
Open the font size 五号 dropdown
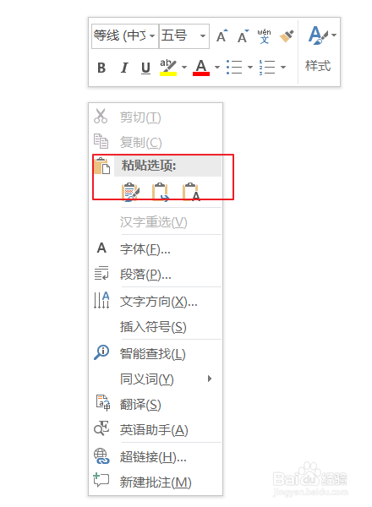[x=203, y=35]
